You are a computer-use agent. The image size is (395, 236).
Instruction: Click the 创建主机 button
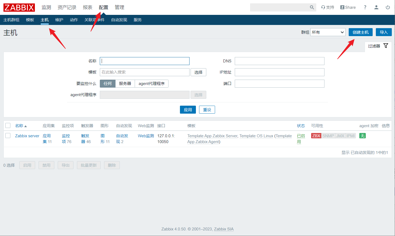click(361, 32)
